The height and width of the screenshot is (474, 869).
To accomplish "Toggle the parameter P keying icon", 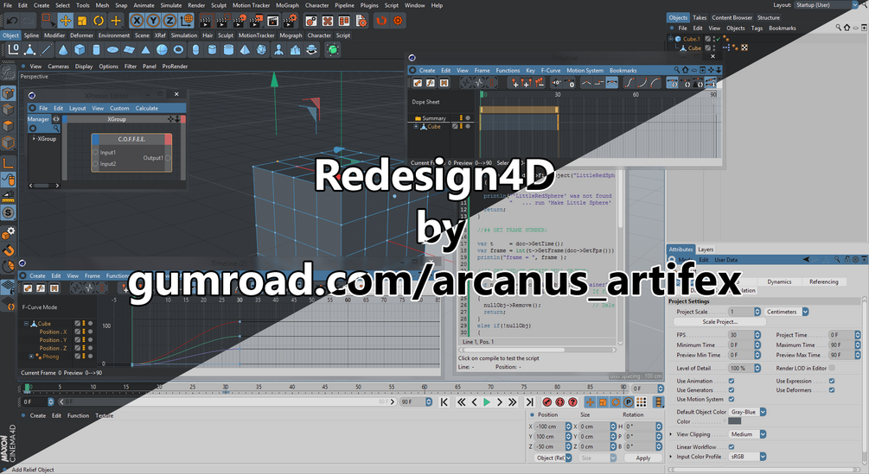I will pos(629,402).
